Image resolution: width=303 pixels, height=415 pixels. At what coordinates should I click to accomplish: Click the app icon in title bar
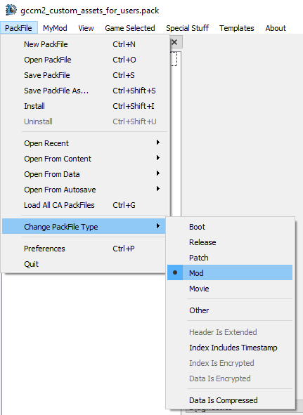tap(11, 10)
